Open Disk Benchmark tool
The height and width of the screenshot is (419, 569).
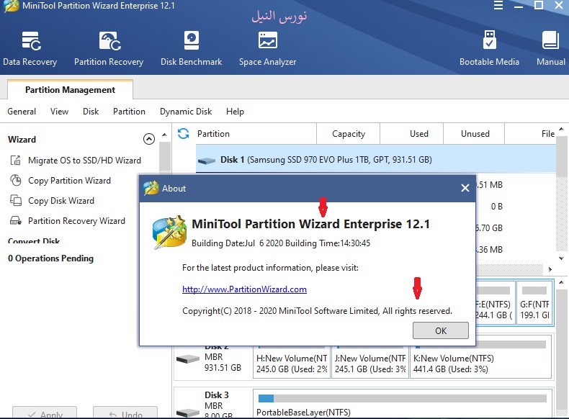(x=191, y=48)
